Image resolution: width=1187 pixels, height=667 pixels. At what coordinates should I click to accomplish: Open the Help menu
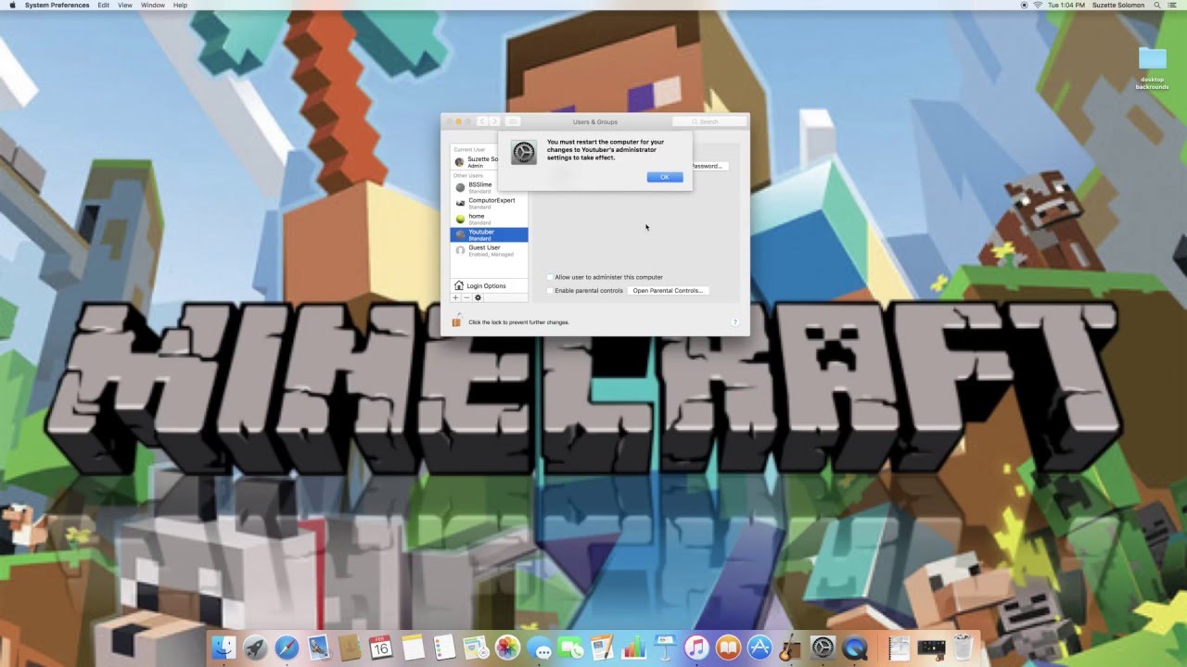pos(180,6)
